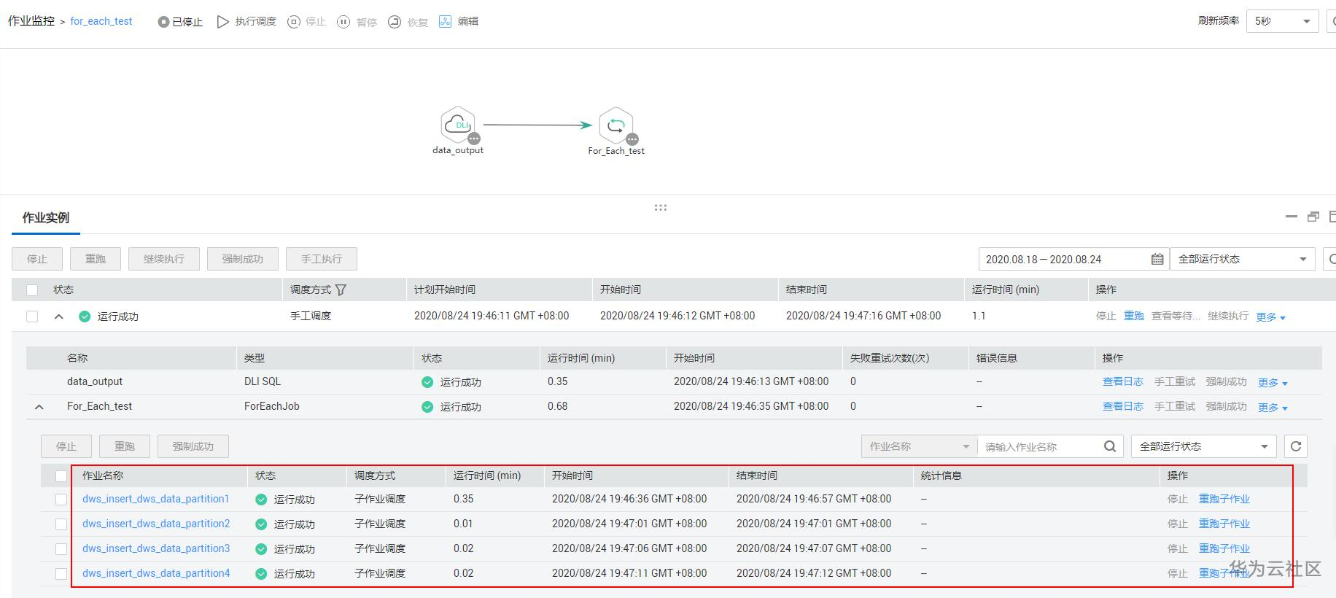
Task: Open the calendar icon in the date range field
Action: point(1157,259)
